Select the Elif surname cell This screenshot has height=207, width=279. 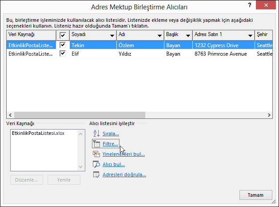(x=93, y=54)
